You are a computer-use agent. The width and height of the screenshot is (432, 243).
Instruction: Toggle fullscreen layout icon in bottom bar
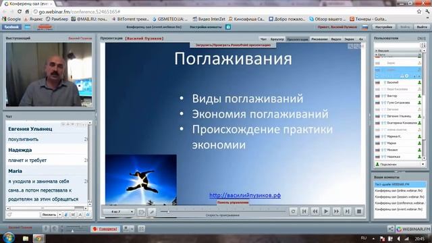click(141, 229)
